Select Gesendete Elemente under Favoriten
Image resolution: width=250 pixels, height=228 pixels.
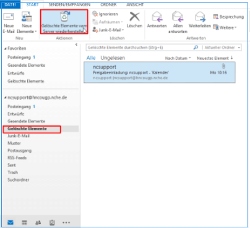point(26,65)
